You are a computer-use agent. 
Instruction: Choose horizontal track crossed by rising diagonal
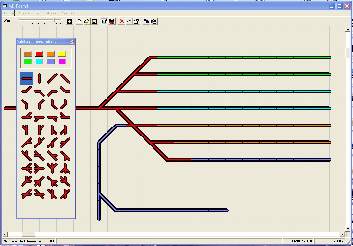26,194
